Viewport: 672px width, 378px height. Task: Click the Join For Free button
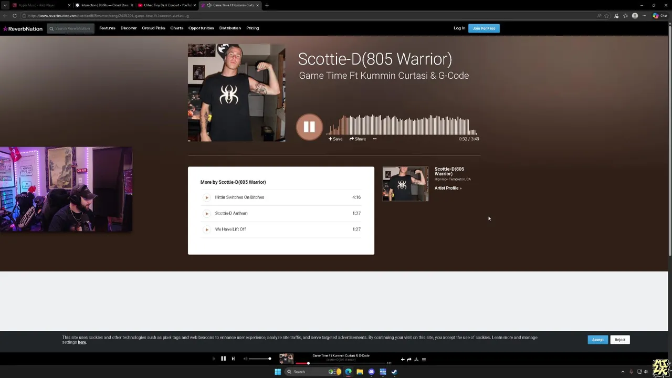484,28
